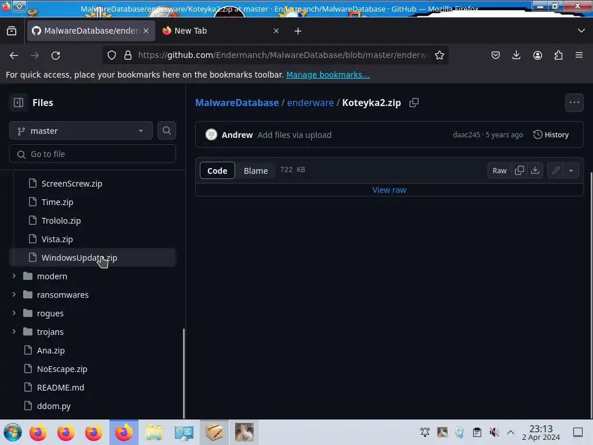Click the muted volume tray icon
The width and height of the screenshot is (593, 445).
[494, 432]
